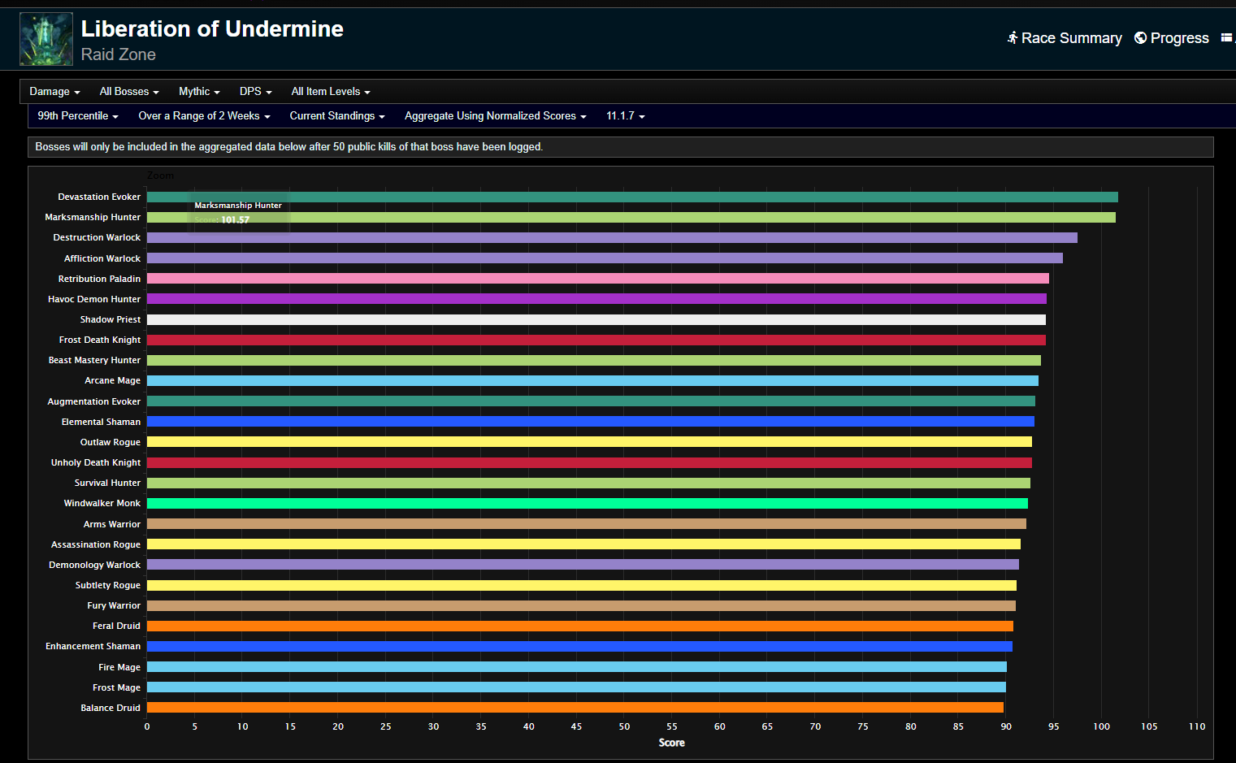
Task: Click the runner icon by Race Summary
Action: pos(1013,37)
